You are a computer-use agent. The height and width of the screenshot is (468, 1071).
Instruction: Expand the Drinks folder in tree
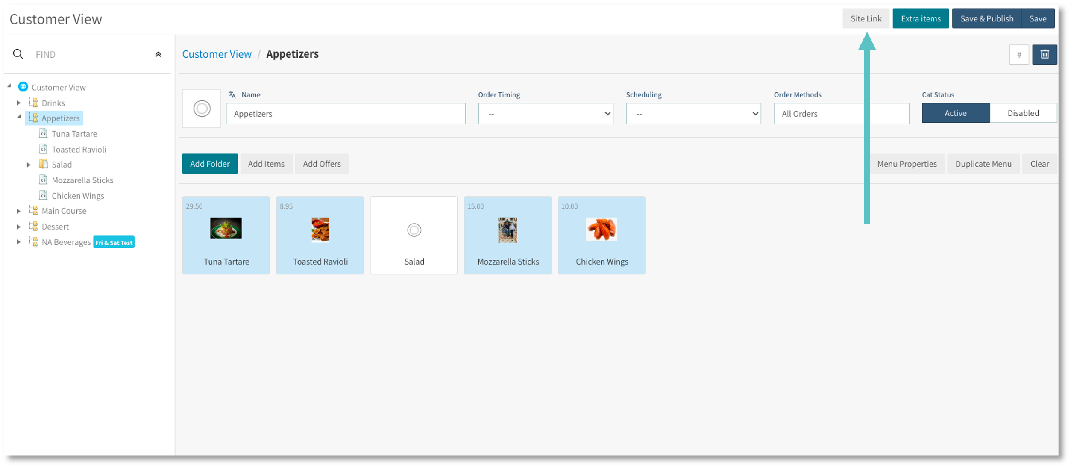pos(19,103)
